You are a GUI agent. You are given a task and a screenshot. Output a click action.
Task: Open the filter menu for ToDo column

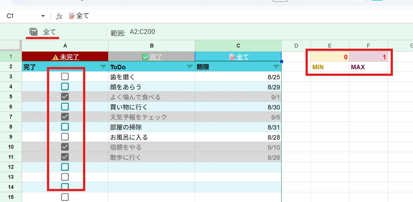click(x=190, y=67)
